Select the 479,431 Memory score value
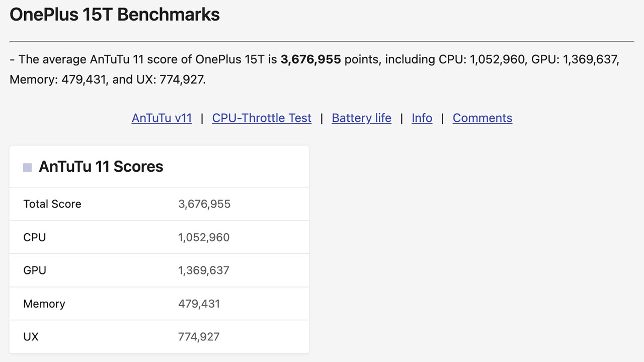 click(x=199, y=304)
